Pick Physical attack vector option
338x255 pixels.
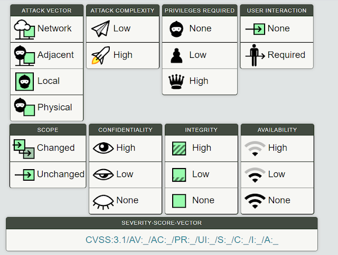pyautogui.click(x=54, y=107)
